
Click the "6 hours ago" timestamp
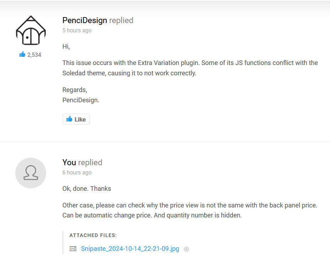[77, 172]
